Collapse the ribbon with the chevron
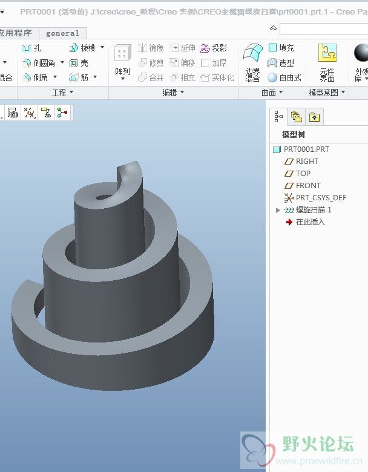Screen dimensions: 368x472 tap(273, 28)
